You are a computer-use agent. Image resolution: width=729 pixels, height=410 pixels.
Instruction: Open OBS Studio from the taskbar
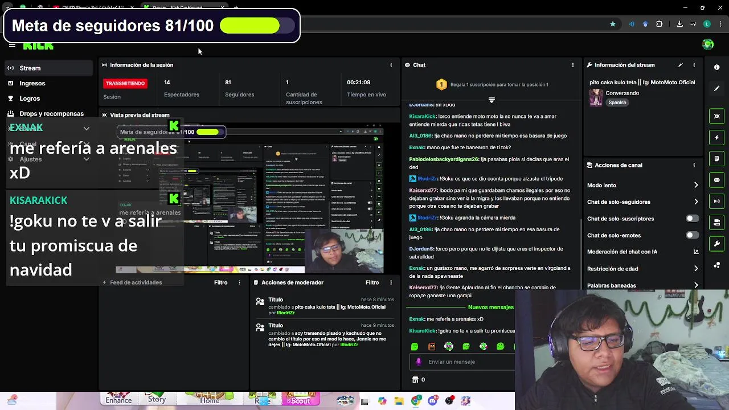click(x=449, y=401)
